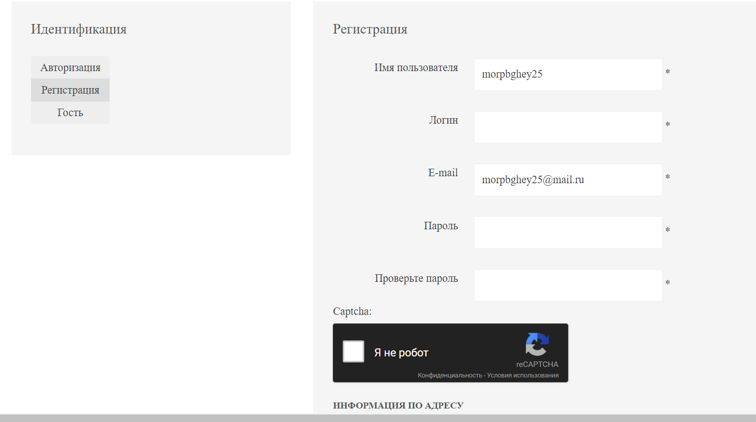Open the Конфиденциальность link
The image size is (756, 422).
click(x=450, y=375)
